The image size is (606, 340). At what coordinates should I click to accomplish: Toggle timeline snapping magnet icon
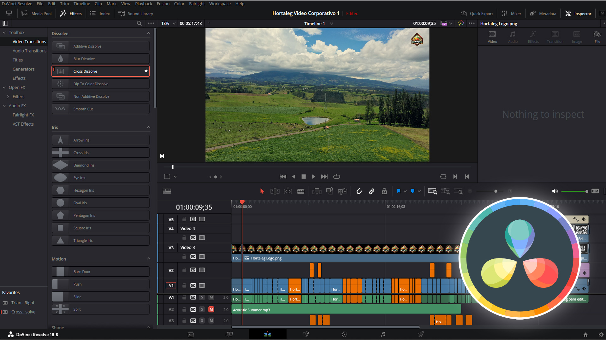359,191
